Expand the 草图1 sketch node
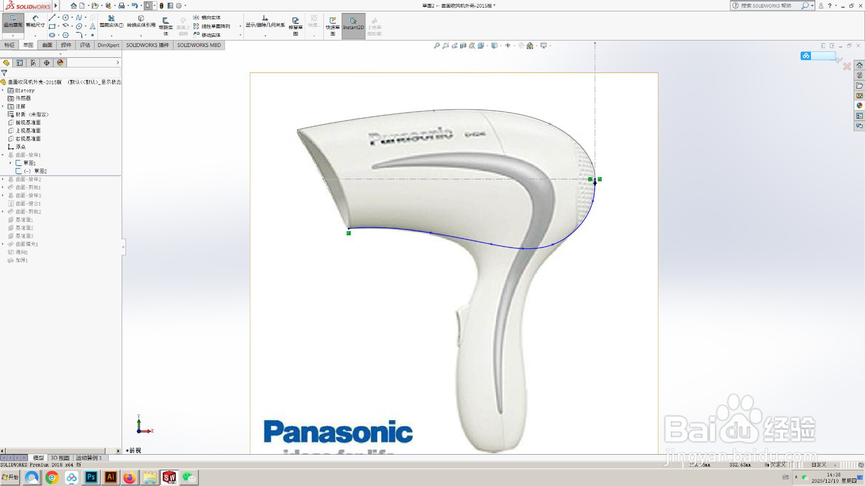This screenshot has width=865, height=486. (10, 163)
